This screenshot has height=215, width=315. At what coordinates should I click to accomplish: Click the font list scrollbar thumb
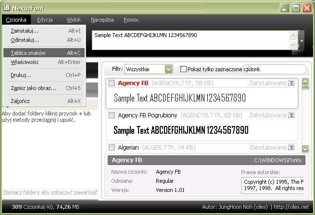(x=305, y=88)
